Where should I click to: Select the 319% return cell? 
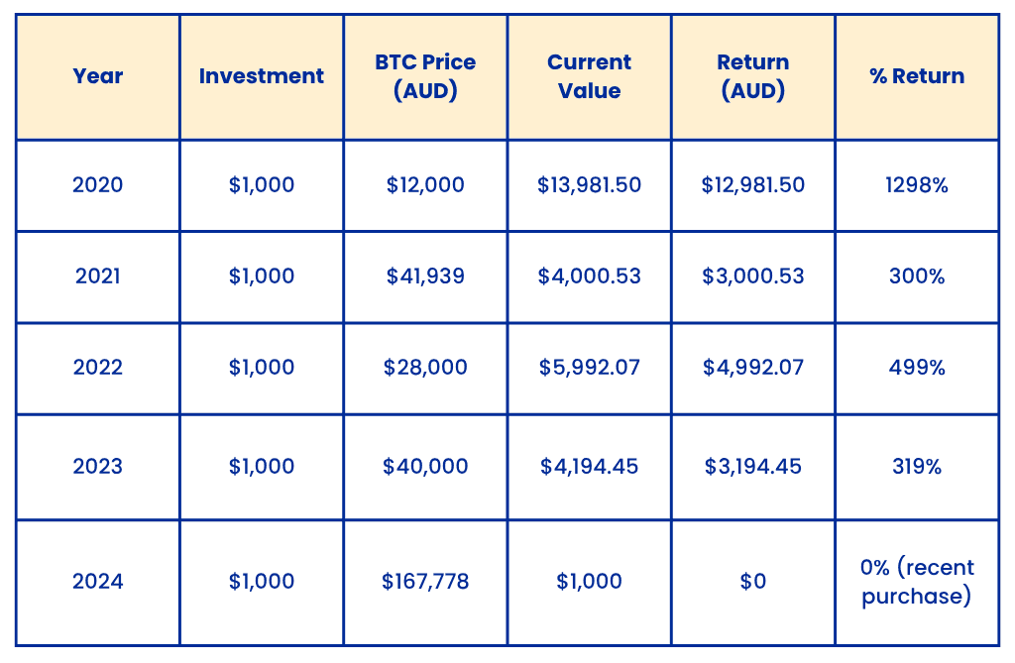tap(917, 466)
